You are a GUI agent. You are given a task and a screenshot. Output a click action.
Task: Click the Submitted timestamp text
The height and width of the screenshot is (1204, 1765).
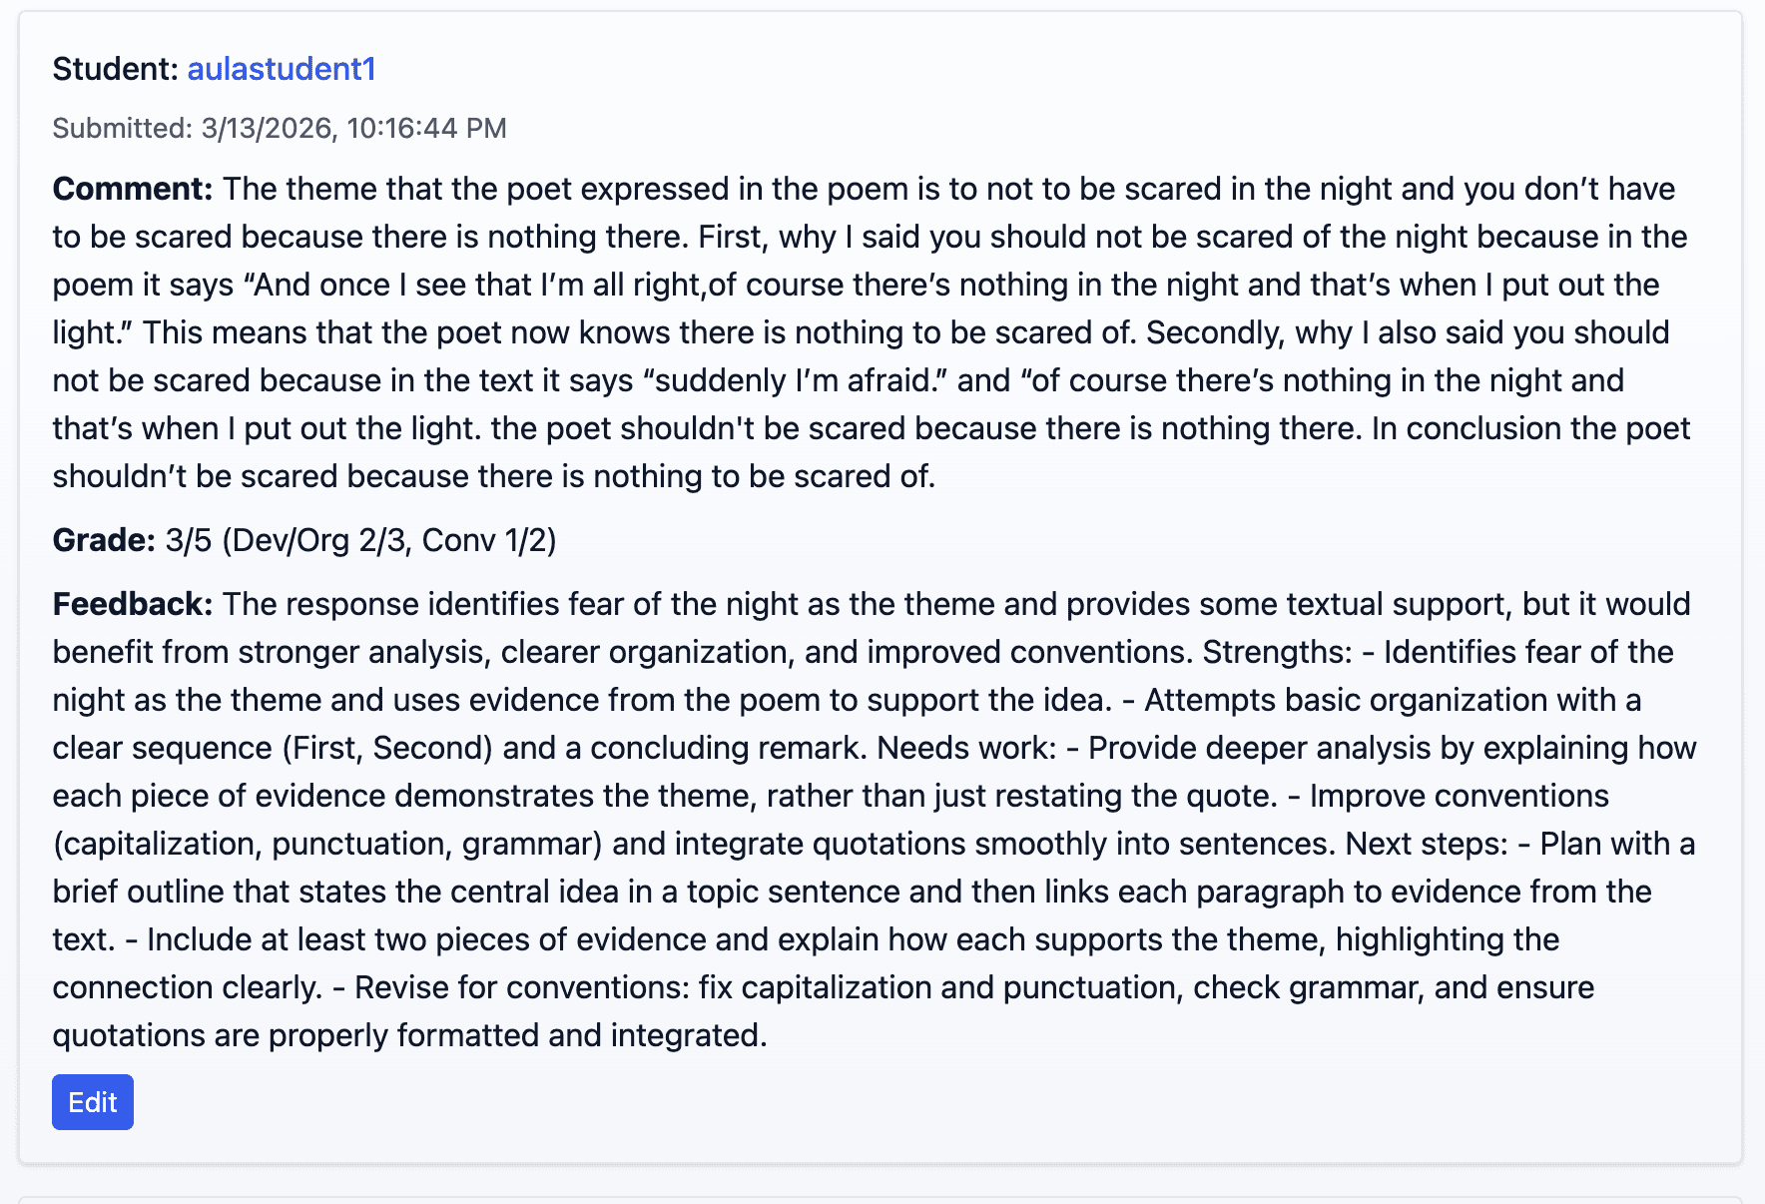coord(280,129)
